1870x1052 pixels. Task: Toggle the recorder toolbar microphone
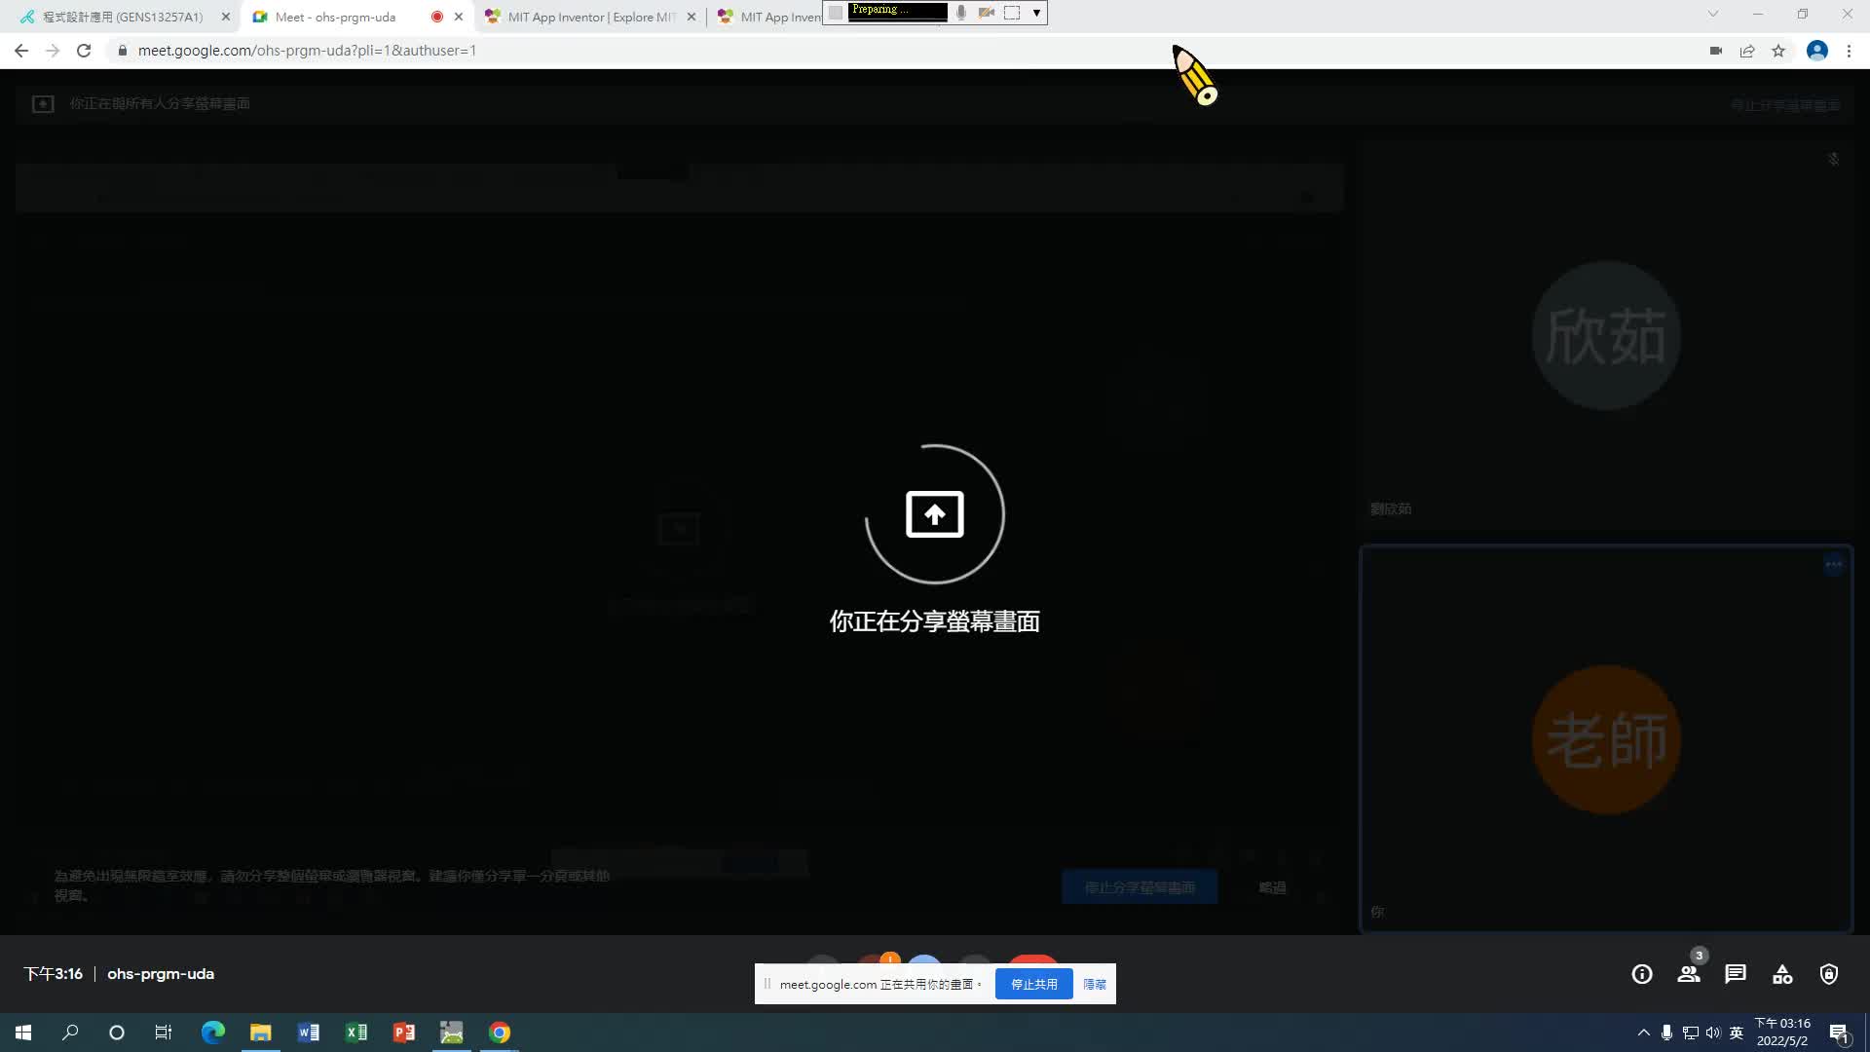click(961, 13)
